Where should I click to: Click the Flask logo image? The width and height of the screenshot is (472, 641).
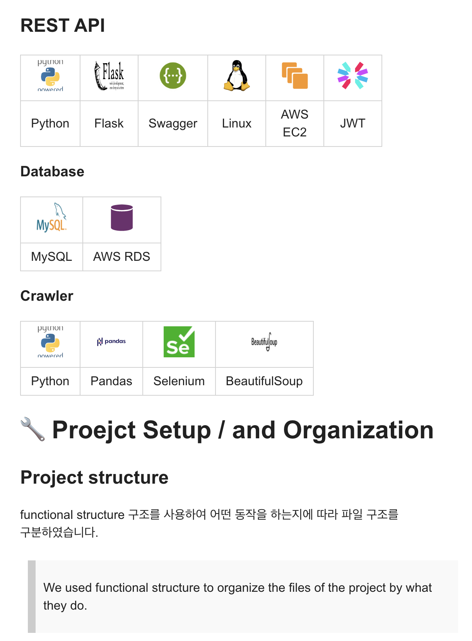point(109,76)
